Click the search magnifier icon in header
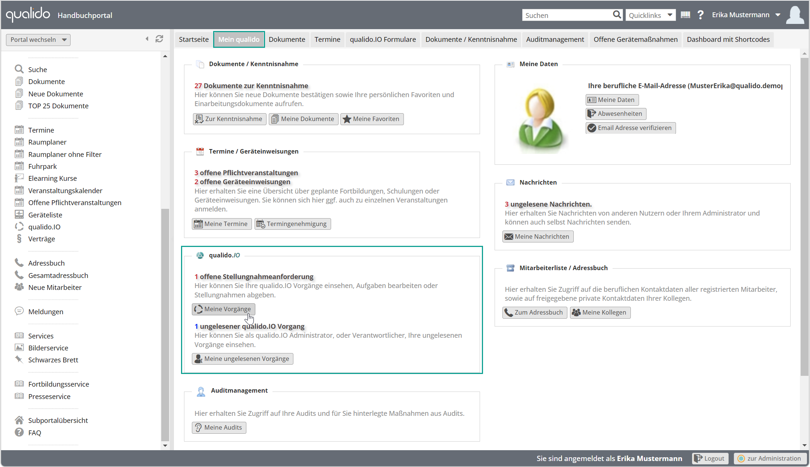The width and height of the screenshot is (810, 467). pyautogui.click(x=617, y=15)
